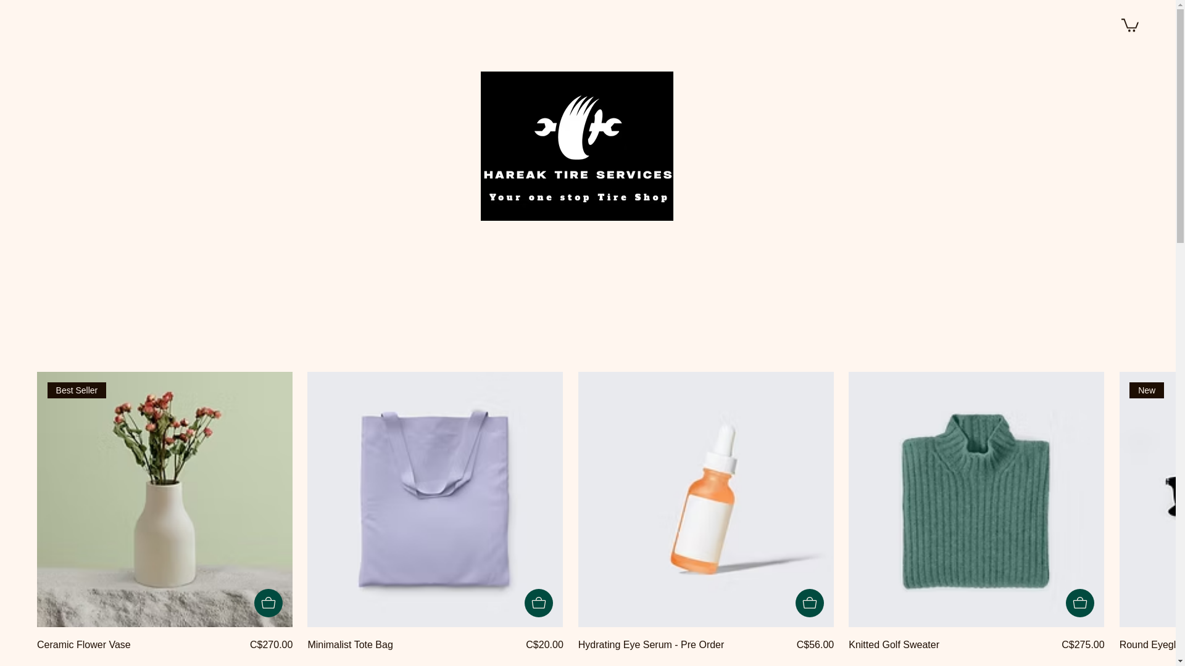Click the vertical page scrollbar
Viewport: 1185px width, 666px height.
tap(1181, 333)
